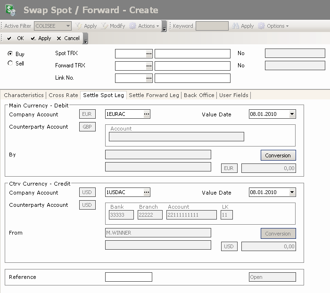Click the Conversion button in Debit section

(278, 155)
